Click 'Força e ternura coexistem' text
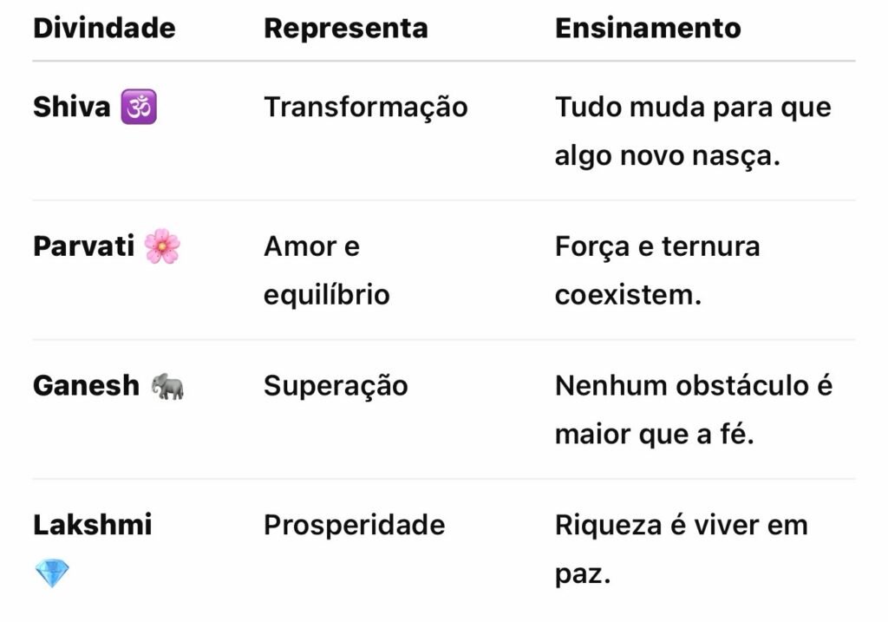The width and height of the screenshot is (888, 622). 656,271
